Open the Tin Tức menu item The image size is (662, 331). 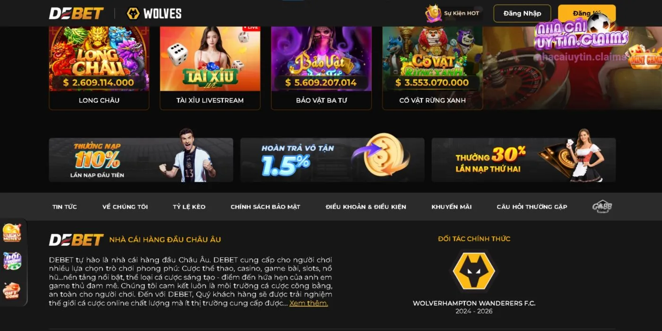tap(65, 207)
